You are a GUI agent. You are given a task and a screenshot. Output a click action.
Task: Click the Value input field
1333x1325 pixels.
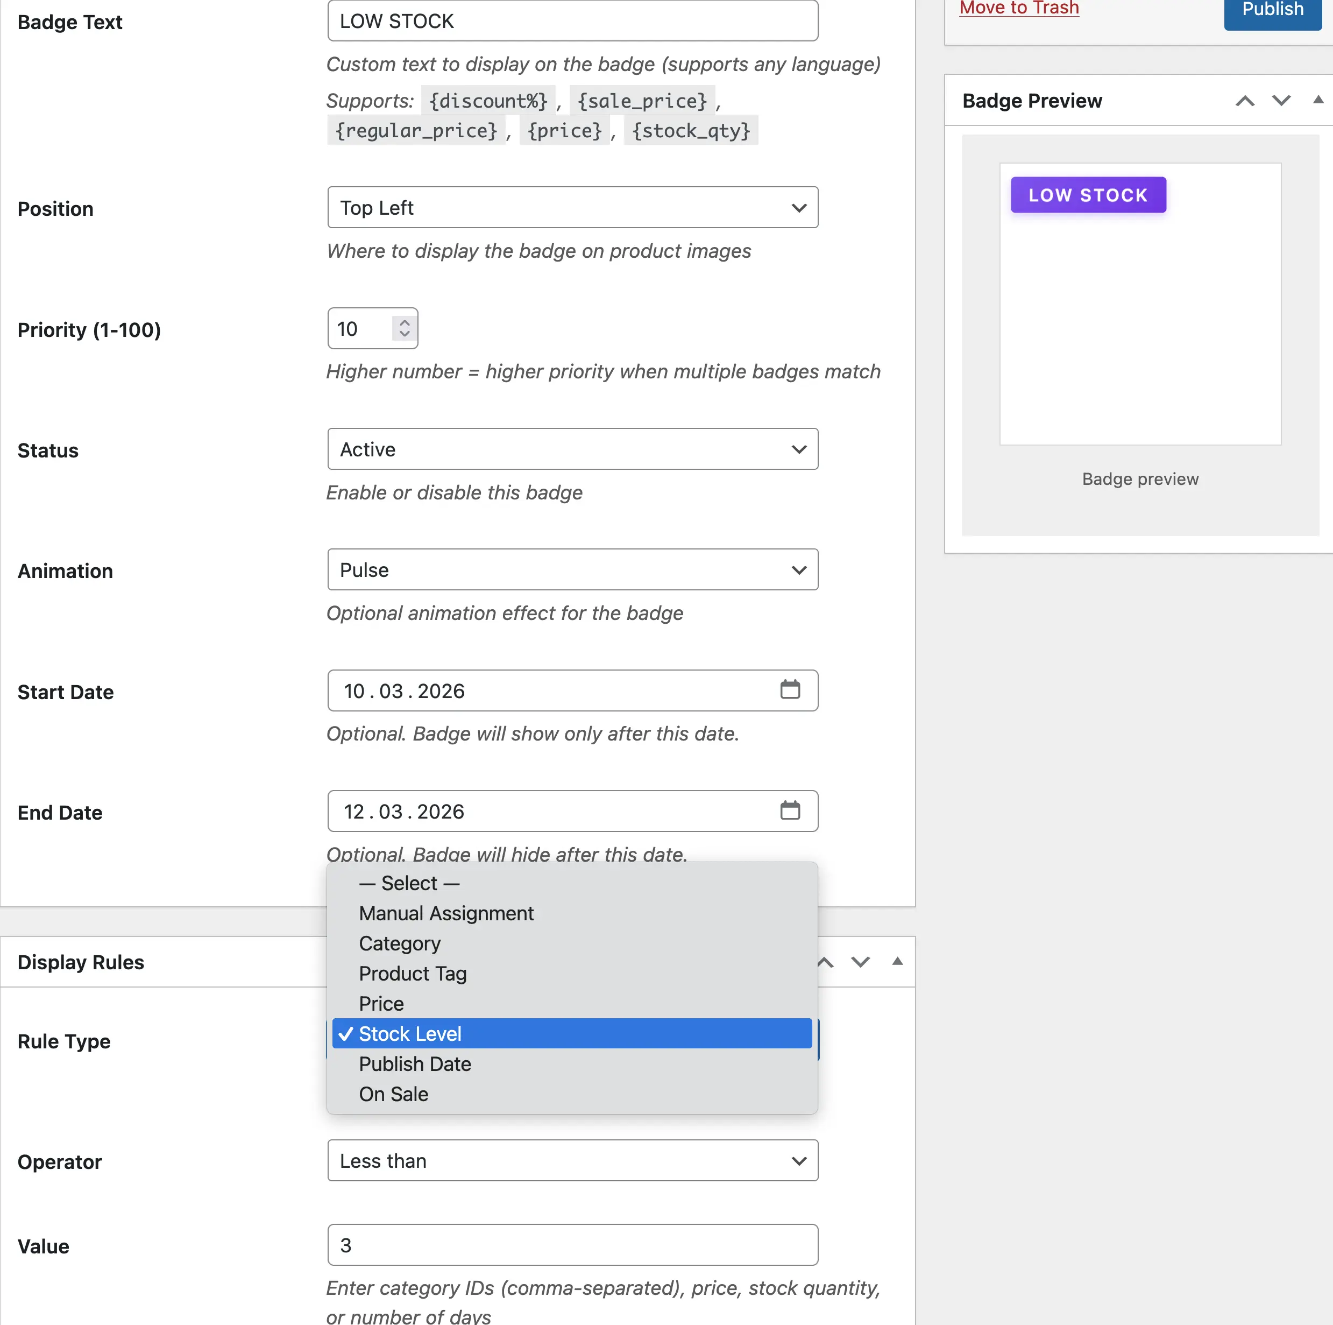572,1244
